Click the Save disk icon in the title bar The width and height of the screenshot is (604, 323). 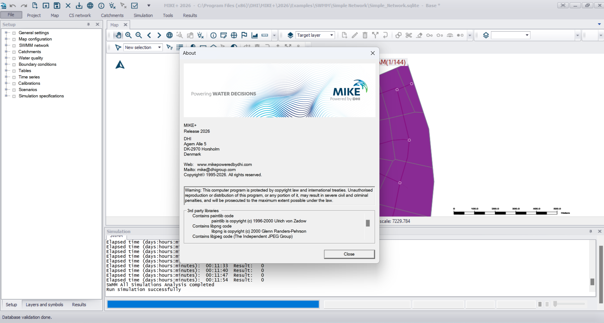pos(57,5)
